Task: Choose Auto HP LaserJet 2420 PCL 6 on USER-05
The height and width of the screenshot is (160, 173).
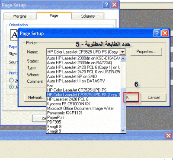Action: pos(83,72)
